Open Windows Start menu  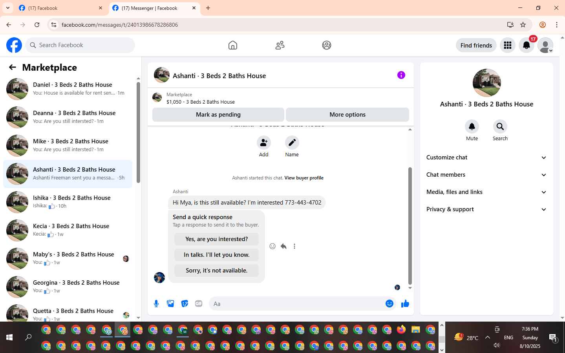click(x=9, y=337)
